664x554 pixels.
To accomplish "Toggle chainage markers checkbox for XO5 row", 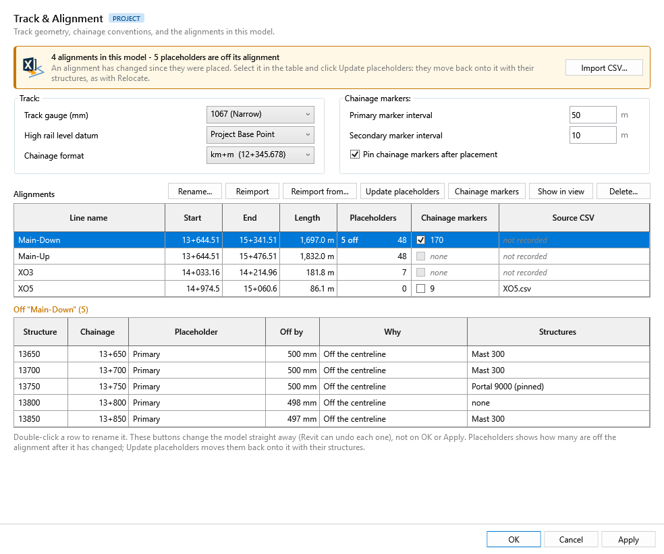I will point(420,288).
